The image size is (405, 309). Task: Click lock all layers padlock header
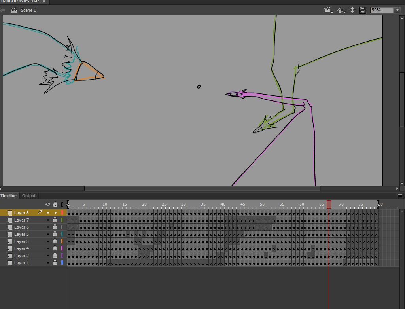click(55, 204)
